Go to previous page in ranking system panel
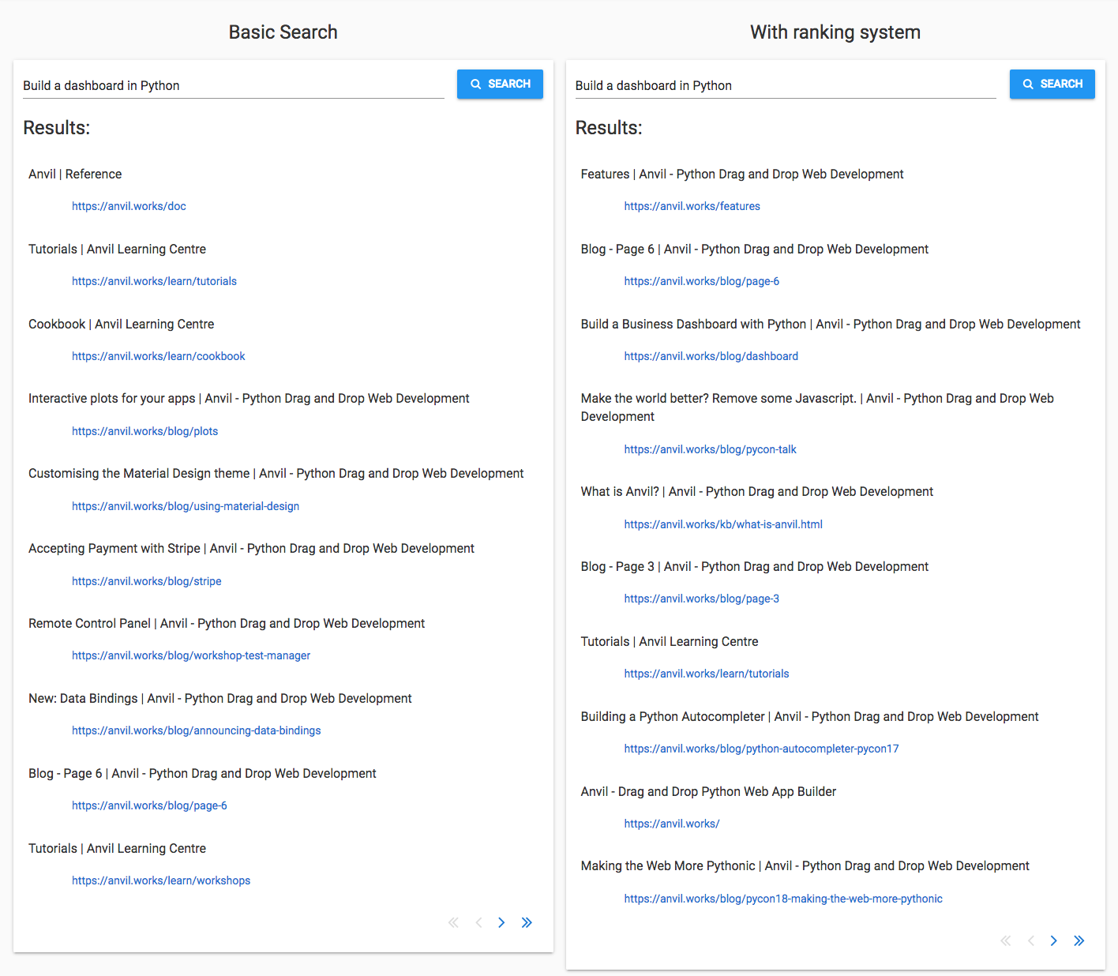Viewport: 1118px width, 976px height. 1030,940
